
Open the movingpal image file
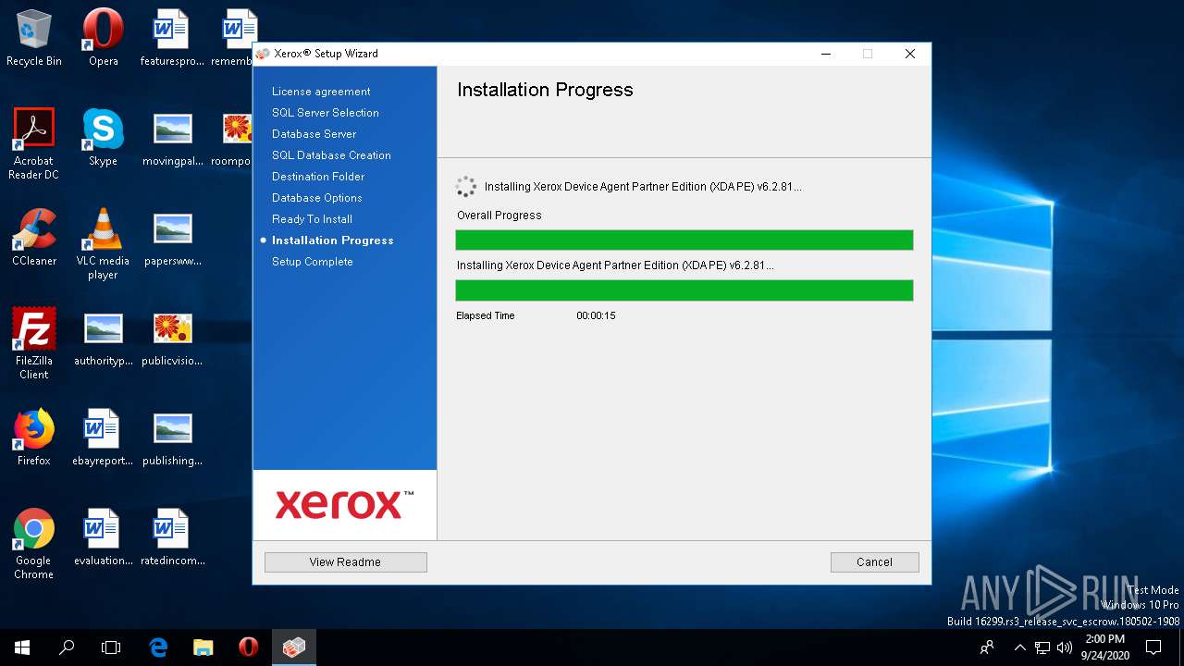(172, 137)
